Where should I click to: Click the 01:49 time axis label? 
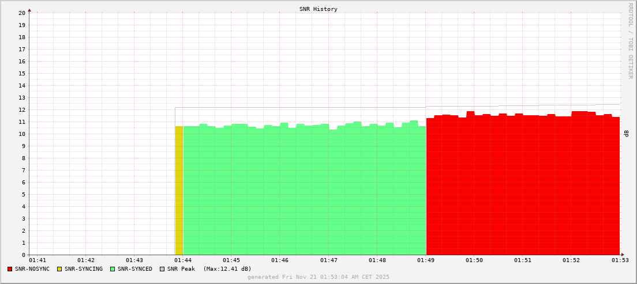426,260
